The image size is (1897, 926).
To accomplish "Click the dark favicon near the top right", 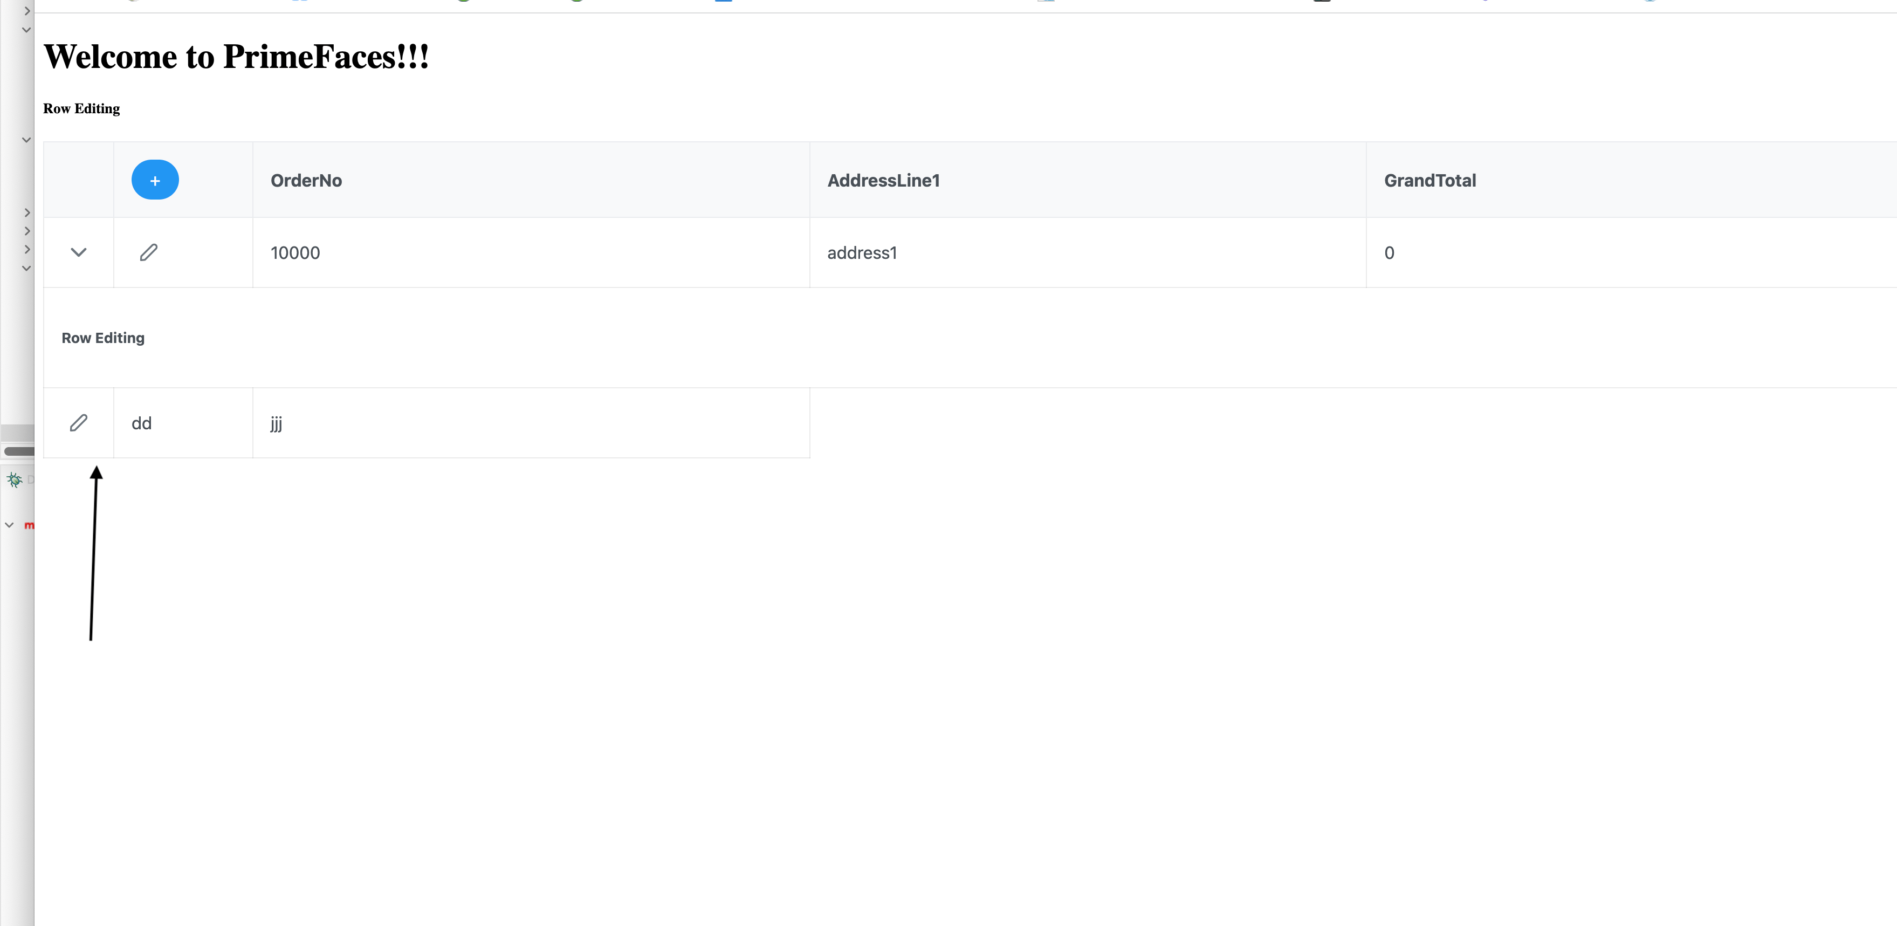I will coord(1323,2).
